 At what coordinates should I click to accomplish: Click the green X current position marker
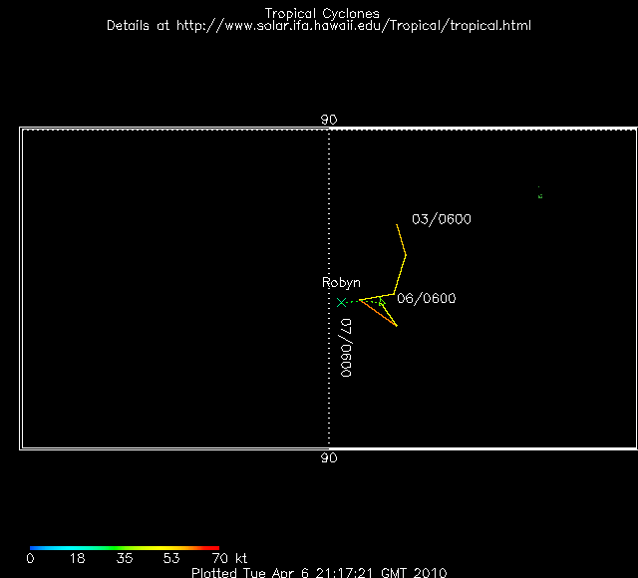coord(341,302)
